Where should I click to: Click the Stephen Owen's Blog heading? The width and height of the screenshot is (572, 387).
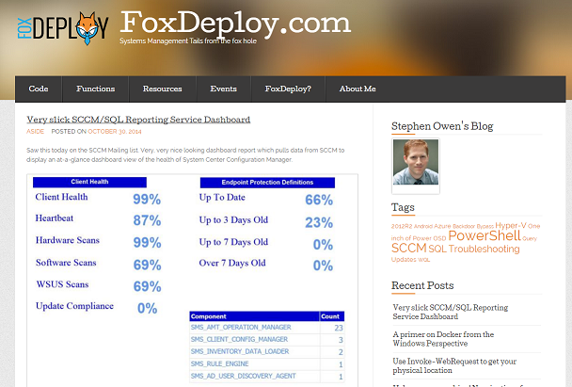[x=442, y=126]
